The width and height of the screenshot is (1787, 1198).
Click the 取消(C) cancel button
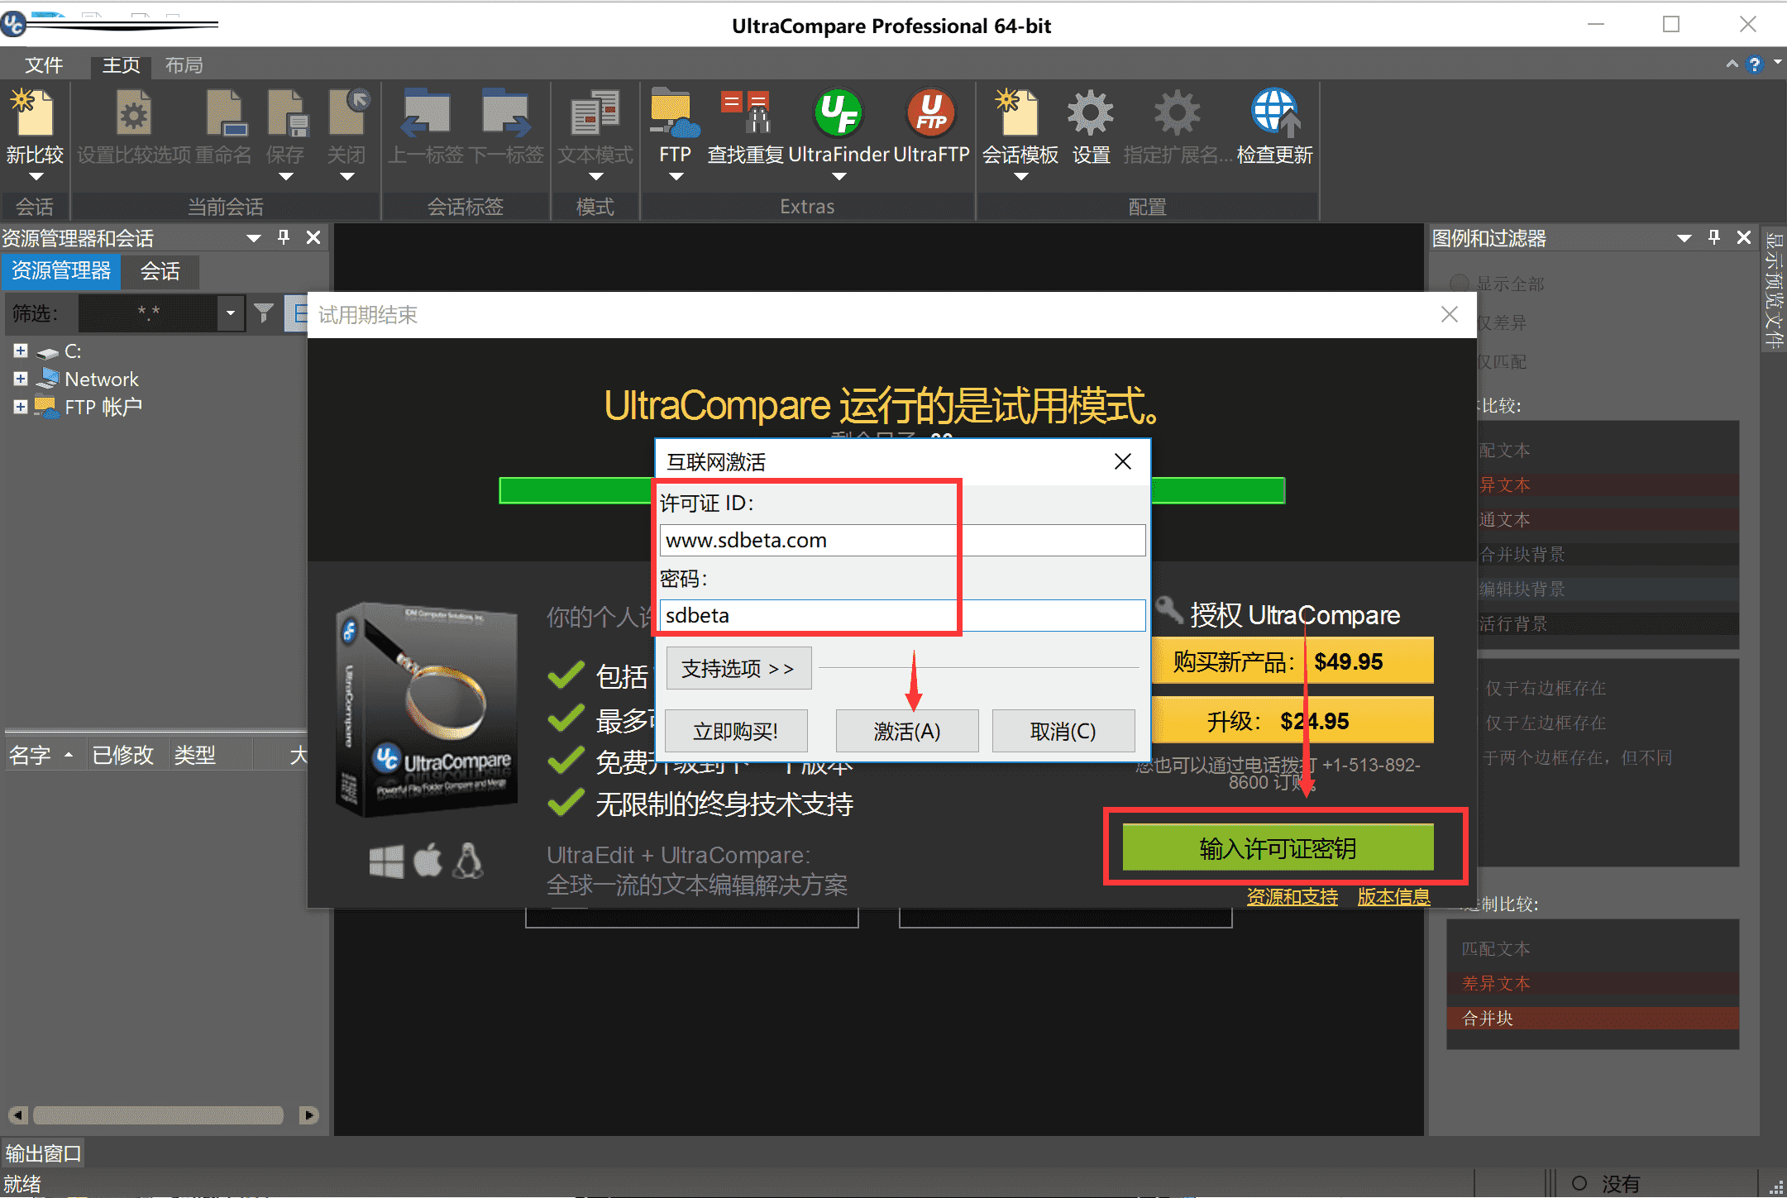[1063, 731]
